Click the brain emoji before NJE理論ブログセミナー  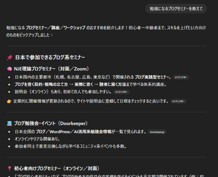click(9, 69)
